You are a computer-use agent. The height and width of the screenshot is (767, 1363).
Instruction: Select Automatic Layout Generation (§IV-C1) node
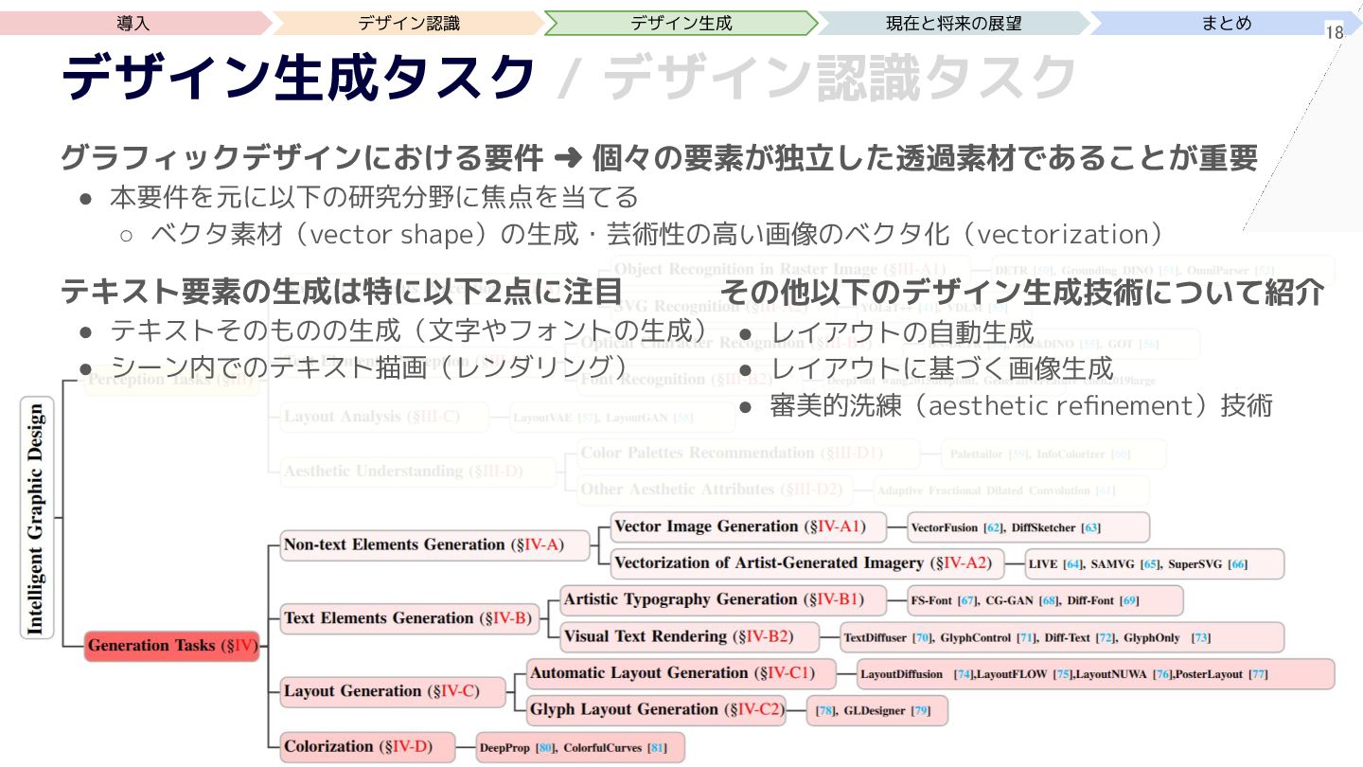pyautogui.click(x=681, y=673)
